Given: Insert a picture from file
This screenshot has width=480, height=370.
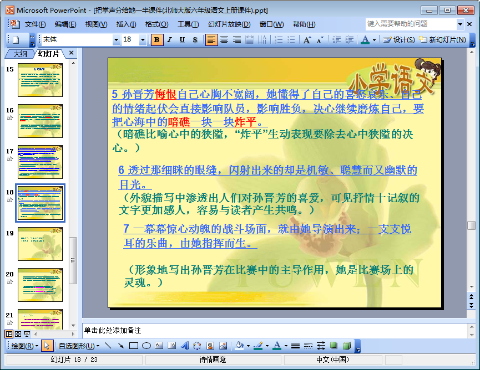Looking at the screenshot, I should tap(223, 346).
